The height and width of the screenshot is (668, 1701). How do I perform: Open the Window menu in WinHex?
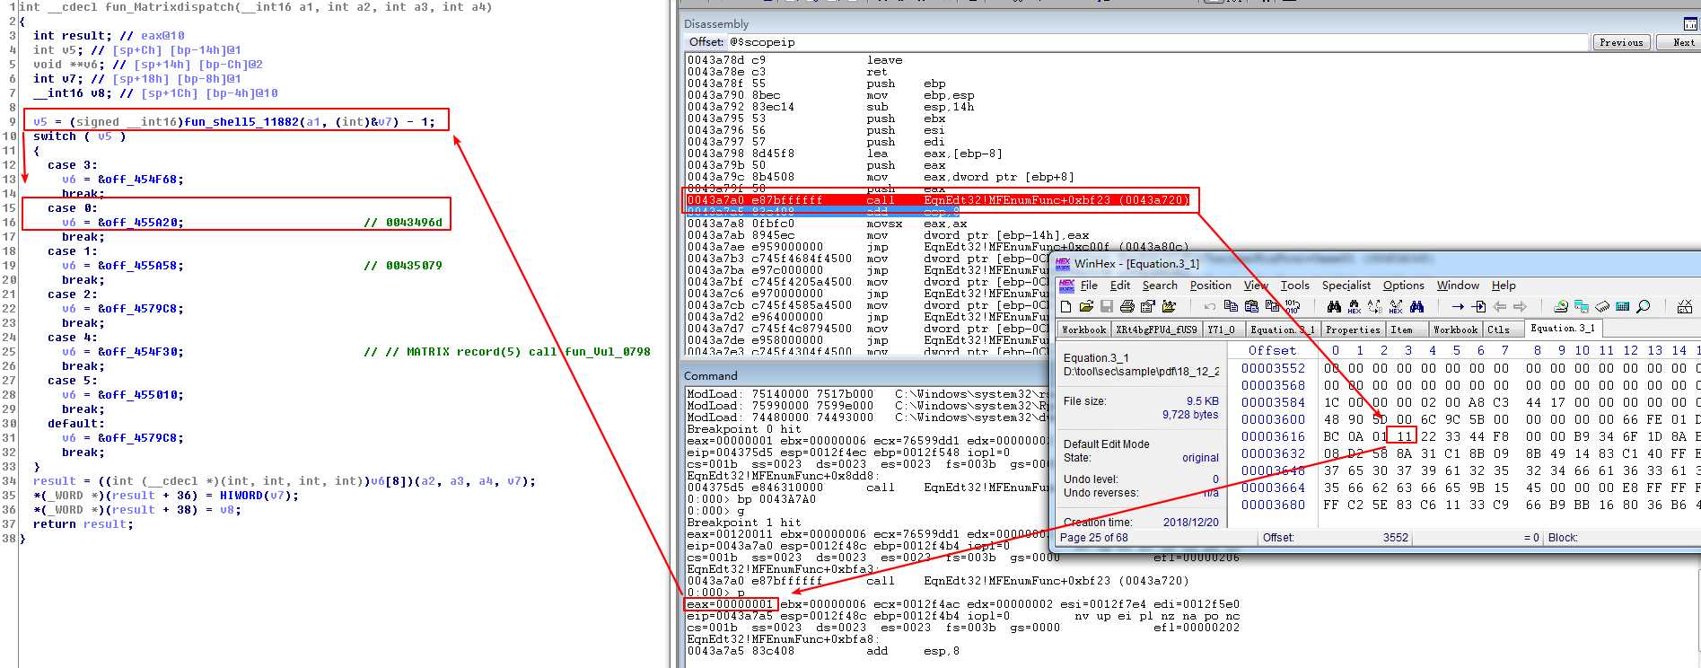tap(1458, 286)
